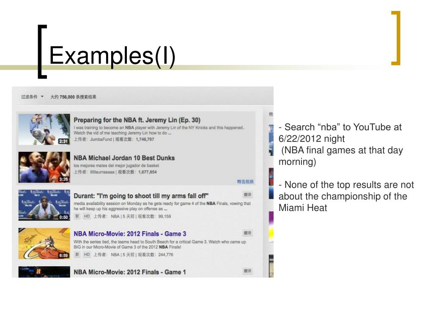Click the lllllaurraaaaa uploader name

tap(102, 172)
